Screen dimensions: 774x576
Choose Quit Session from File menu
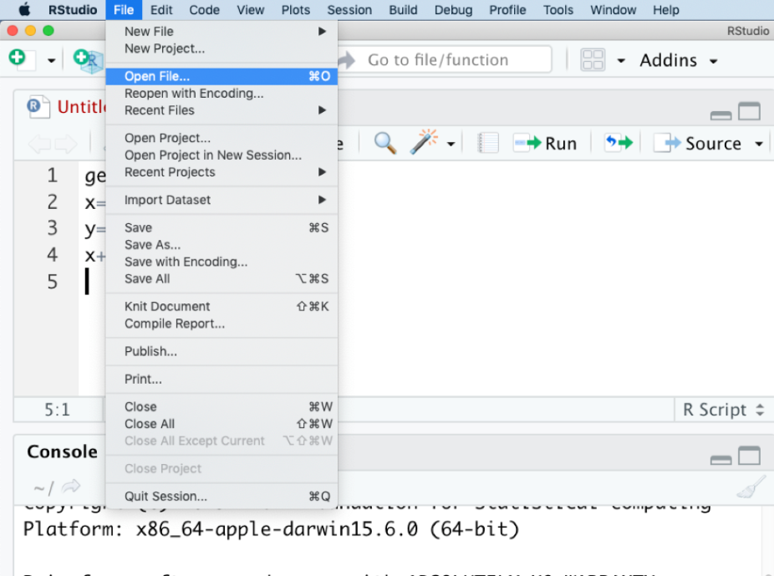(x=222, y=496)
